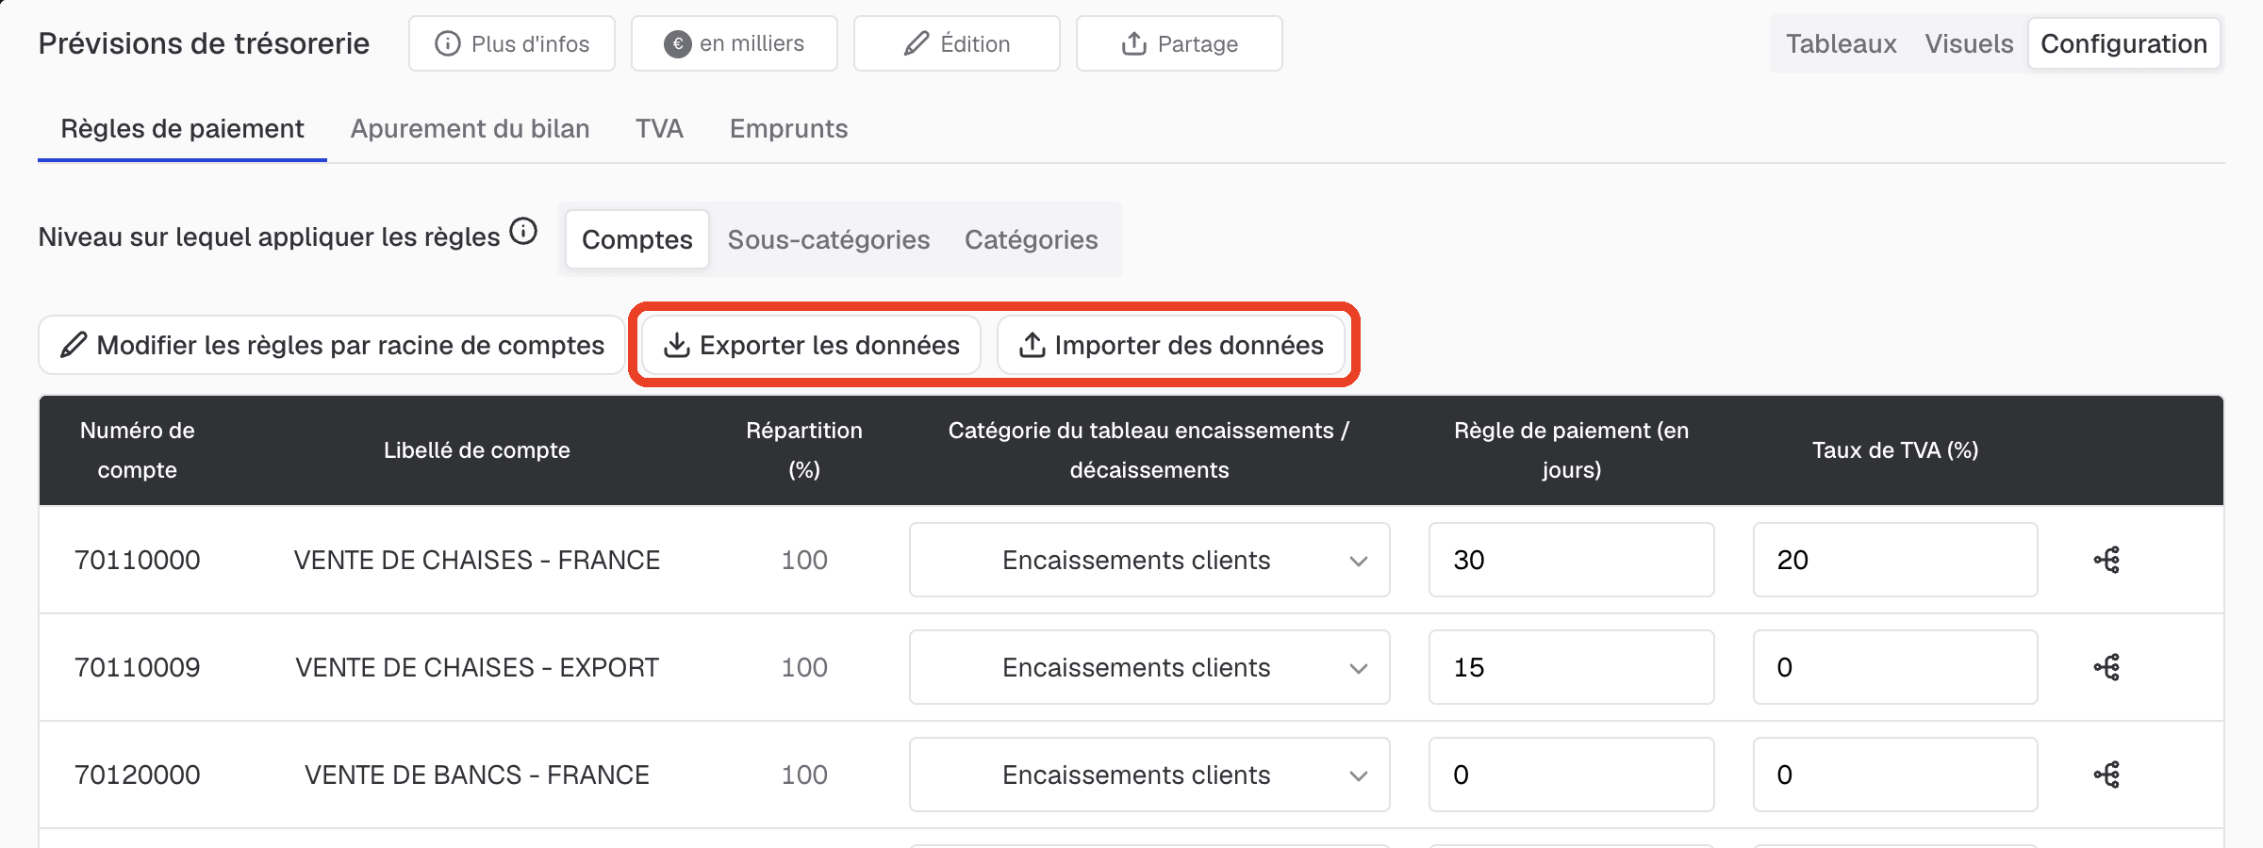
Task: Switch to Visuels view
Action: coord(1969,43)
